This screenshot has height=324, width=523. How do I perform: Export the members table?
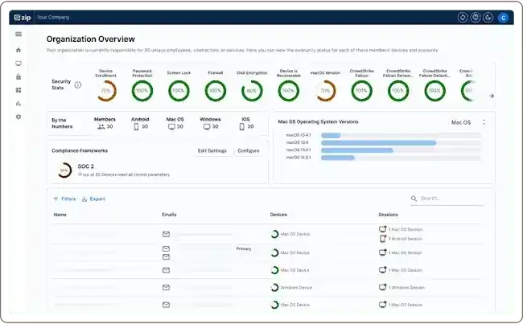pyautogui.click(x=93, y=199)
